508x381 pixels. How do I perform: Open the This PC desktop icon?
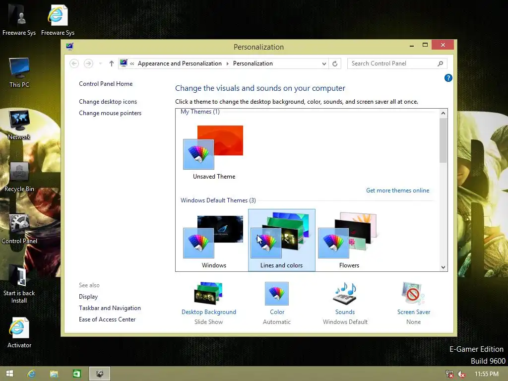tap(19, 72)
